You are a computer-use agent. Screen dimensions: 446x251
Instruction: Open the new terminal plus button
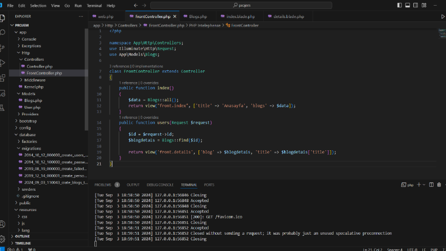418,185
